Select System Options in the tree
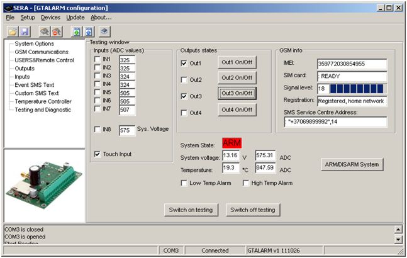The width and height of the screenshot is (407, 258). pyautogui.click(x=34, y=44)
